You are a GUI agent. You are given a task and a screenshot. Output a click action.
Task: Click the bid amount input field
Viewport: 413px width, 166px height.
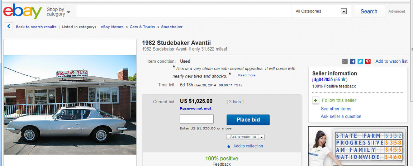(196, 119)
